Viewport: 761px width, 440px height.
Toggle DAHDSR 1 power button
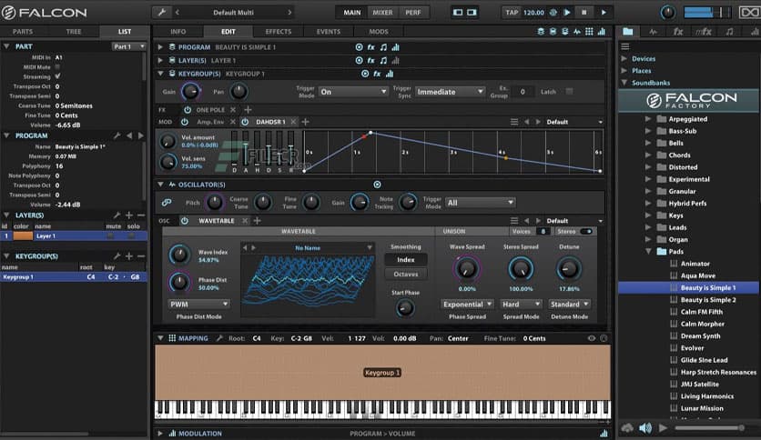pos(245,122)
